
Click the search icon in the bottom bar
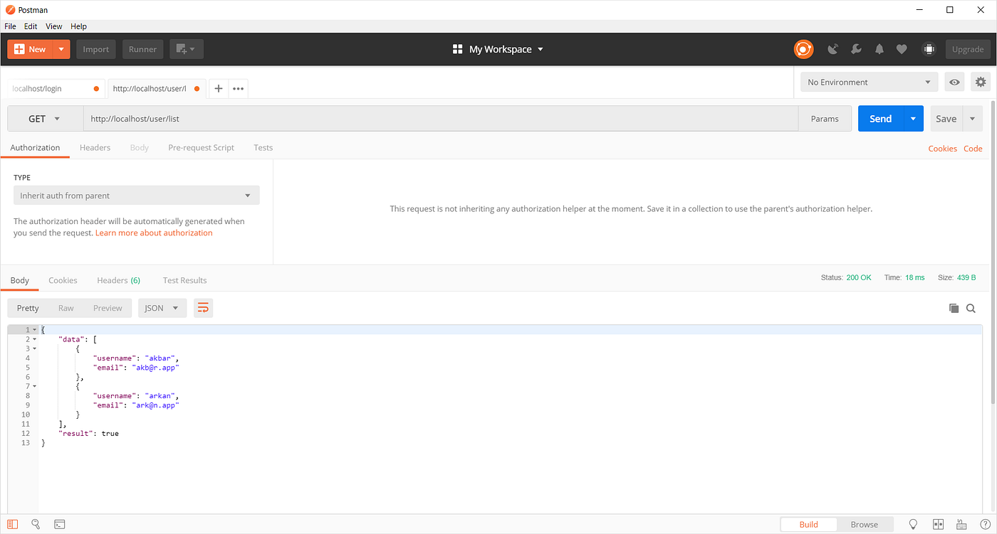click(x=36, y=524)
